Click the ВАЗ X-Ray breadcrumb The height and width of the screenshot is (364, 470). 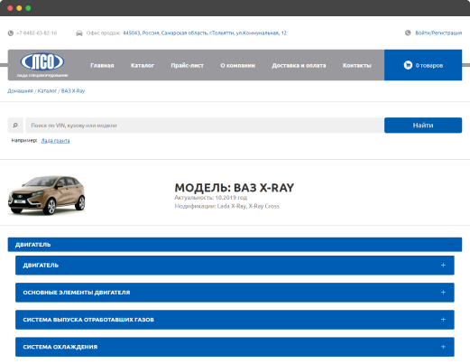click(73, 91)
